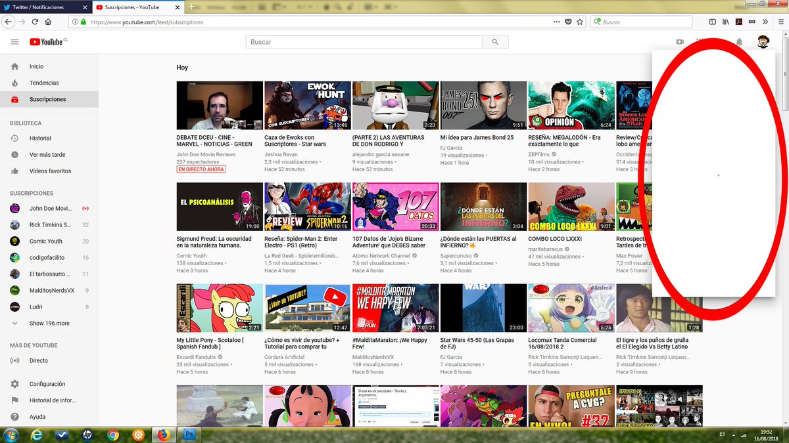Image resolution: width=789 pixels, height=443 pixels.
Task: Open Tendencias in sidebar
Action: coord(49,83)
